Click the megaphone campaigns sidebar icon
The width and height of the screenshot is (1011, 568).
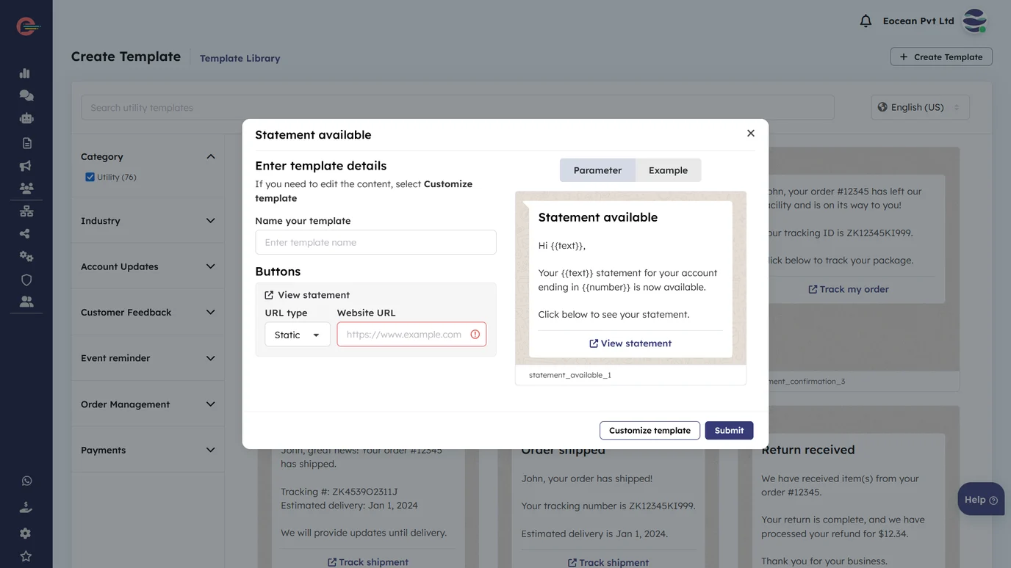pos(26,166)
